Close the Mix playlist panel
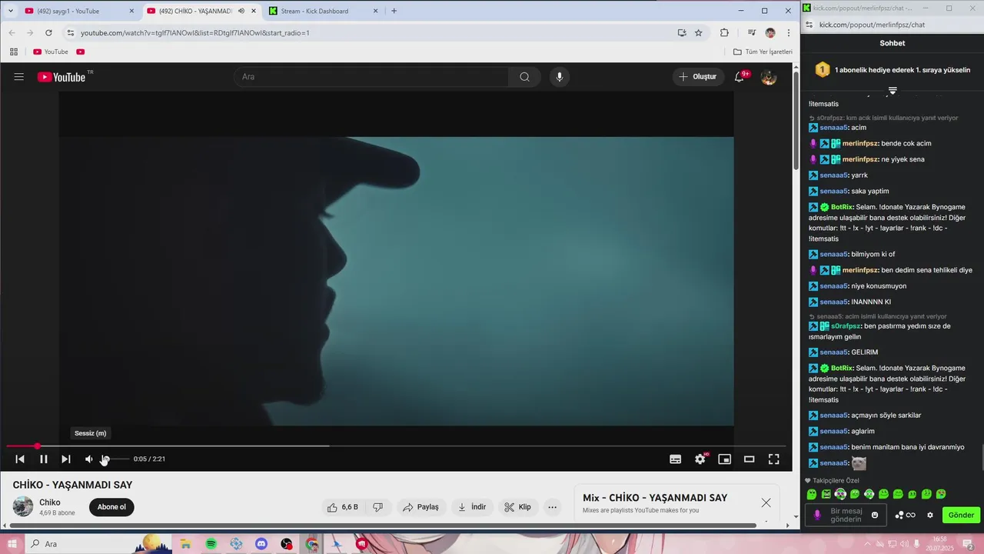The image size is (984, 554). [766, 502]
